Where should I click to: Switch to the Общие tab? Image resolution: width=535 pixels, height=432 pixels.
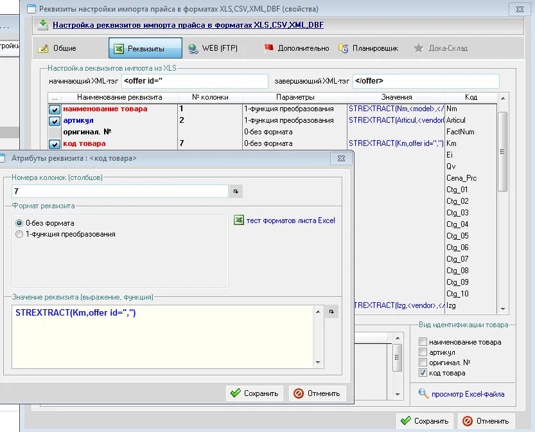57,48
